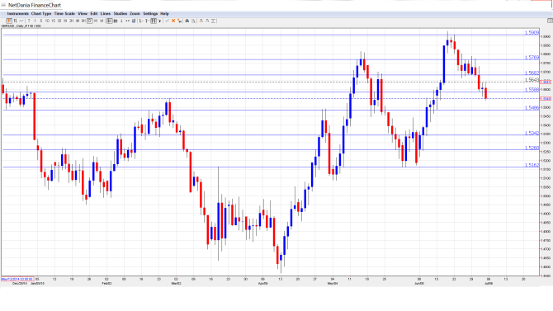This screenshot has height=311, width=553.
Task: Click the lower red price marker on price axis
Action: click(x=546, y=99)
